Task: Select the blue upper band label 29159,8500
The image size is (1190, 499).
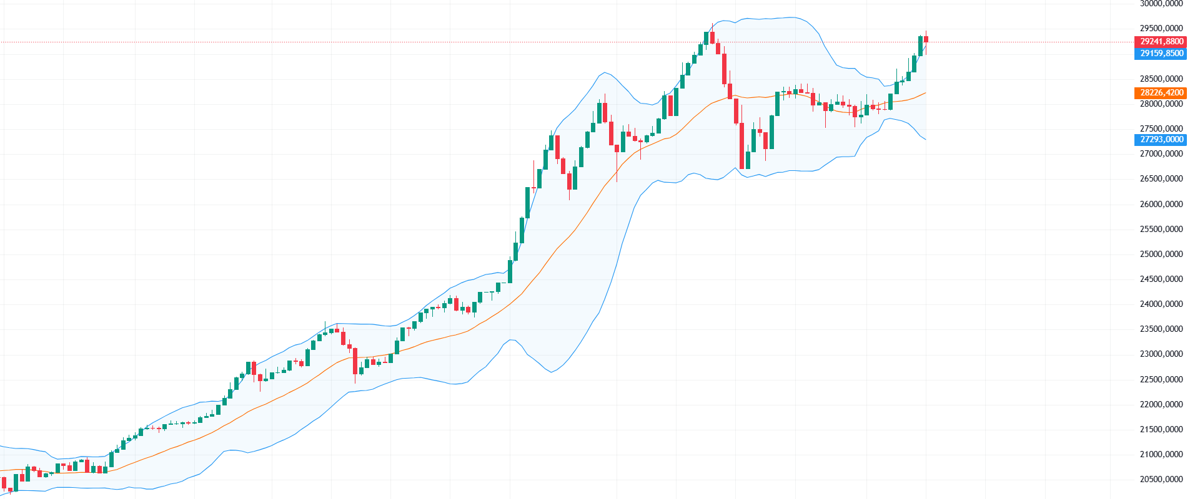Action: tap(1160, 54)
